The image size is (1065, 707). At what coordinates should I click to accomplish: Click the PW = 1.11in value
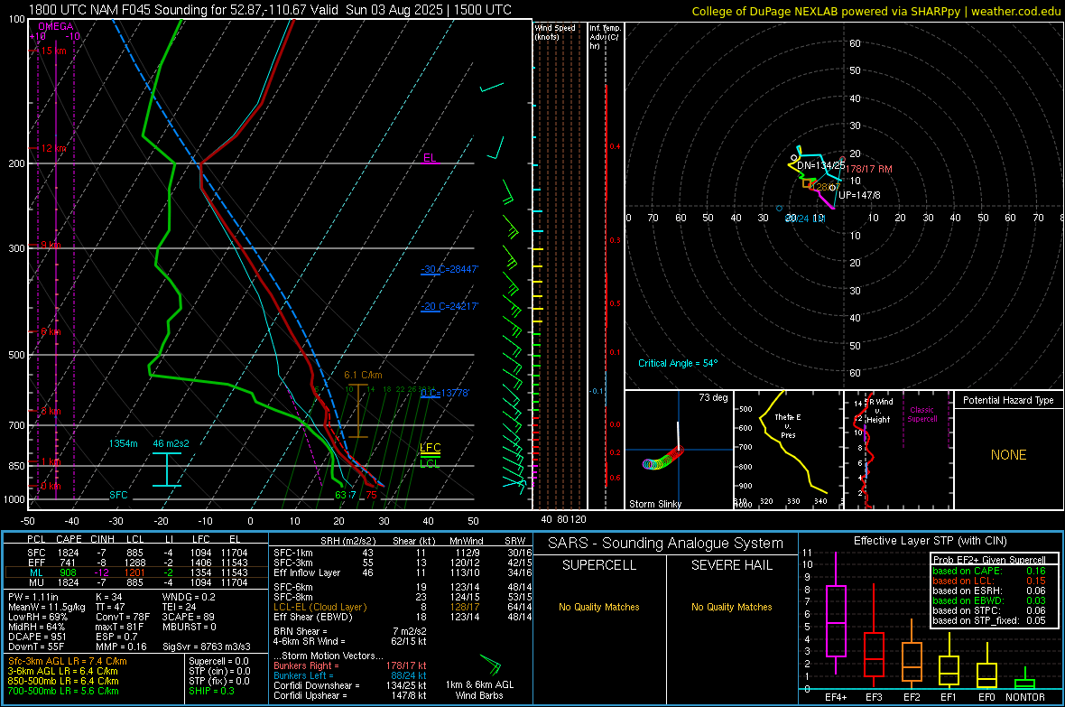33,597
